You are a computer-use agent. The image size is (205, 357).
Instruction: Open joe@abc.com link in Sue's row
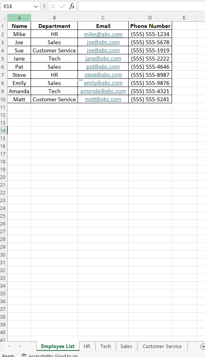103,50
